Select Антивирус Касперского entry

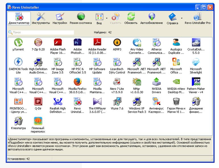point(156,106)
